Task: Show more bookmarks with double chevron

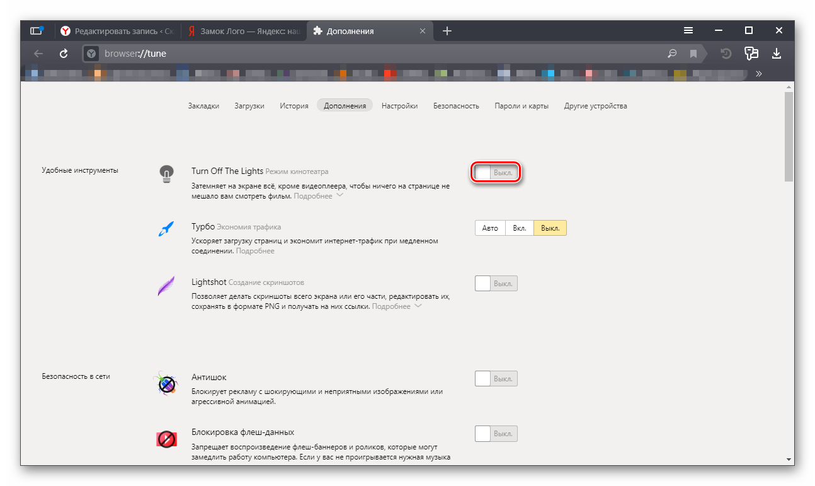Action: pos(759,73)
